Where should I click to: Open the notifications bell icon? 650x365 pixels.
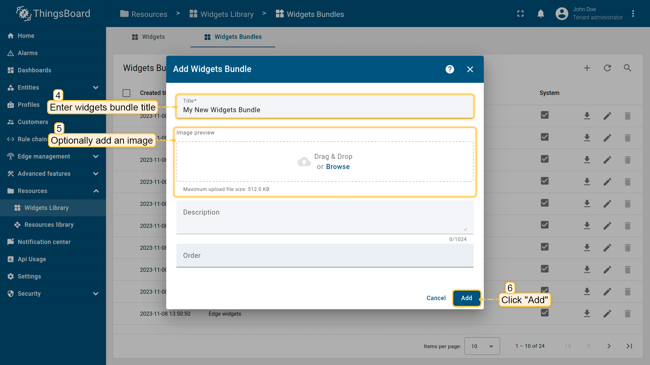click(x=541, y=14)
